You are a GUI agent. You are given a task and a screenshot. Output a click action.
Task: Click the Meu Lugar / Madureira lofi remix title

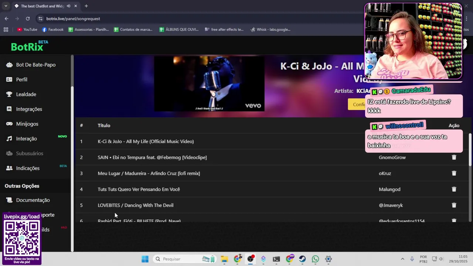pos(149,173)
